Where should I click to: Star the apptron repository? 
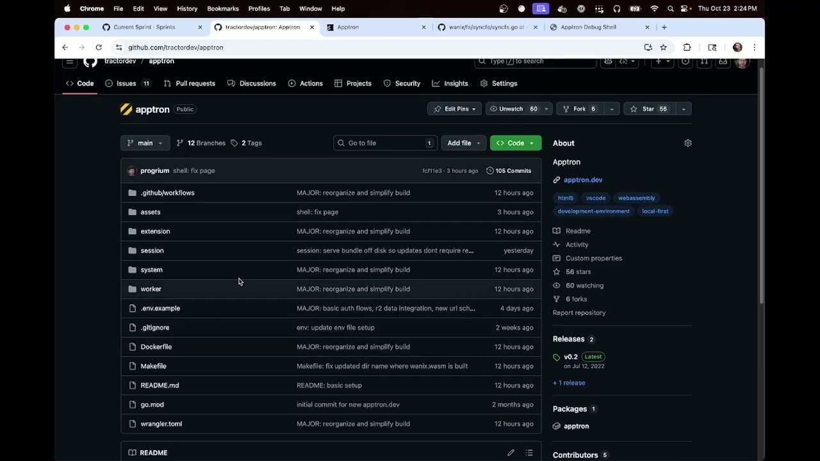coord(650,109)
